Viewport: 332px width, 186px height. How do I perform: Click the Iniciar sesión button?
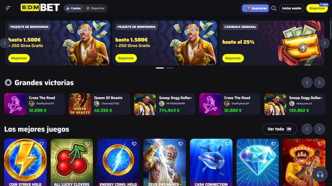(292, 8)
